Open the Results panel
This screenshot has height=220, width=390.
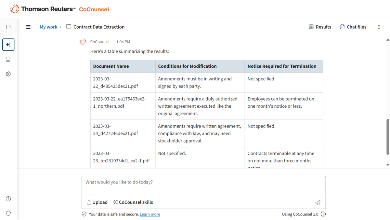pos(320,27)
